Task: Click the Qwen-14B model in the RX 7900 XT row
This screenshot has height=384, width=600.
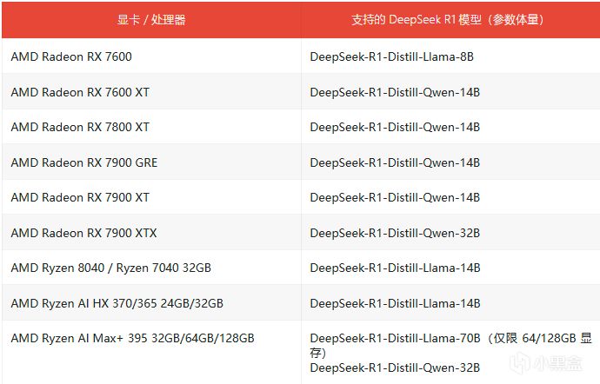Action: [395, 197]
